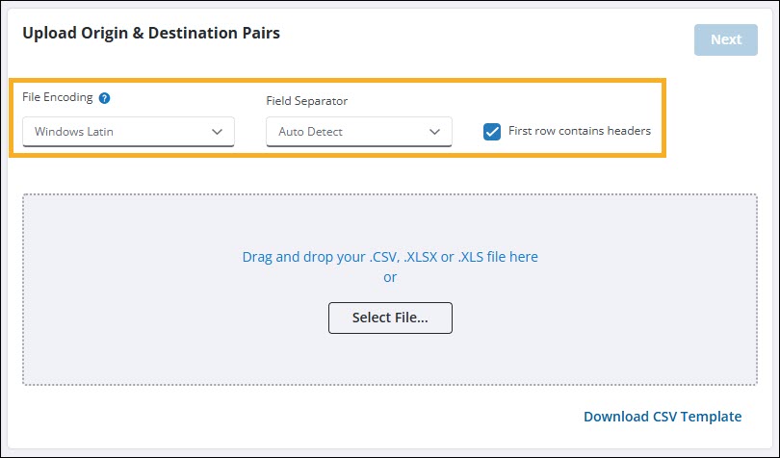
Task: Click the 'First row contains headers' label text
Action: [x=579, y=131]
